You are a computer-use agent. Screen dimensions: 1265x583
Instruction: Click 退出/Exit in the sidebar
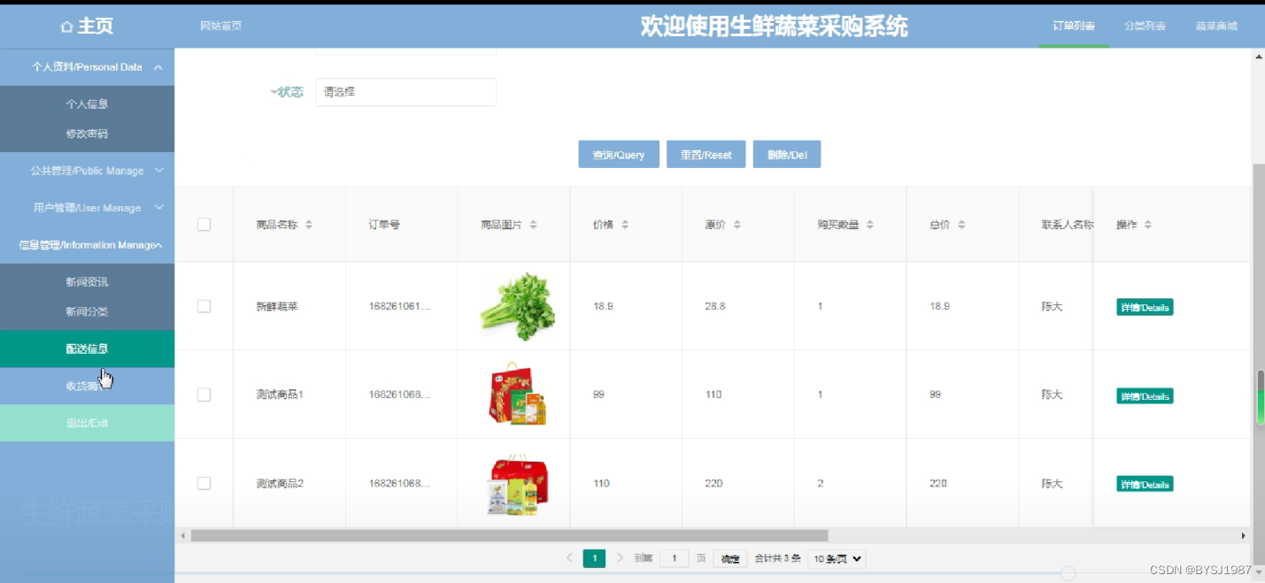pos(87,423)
